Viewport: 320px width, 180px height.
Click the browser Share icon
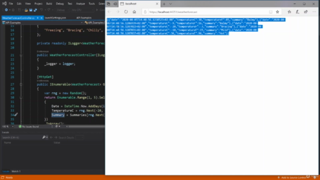pos(305,12)
